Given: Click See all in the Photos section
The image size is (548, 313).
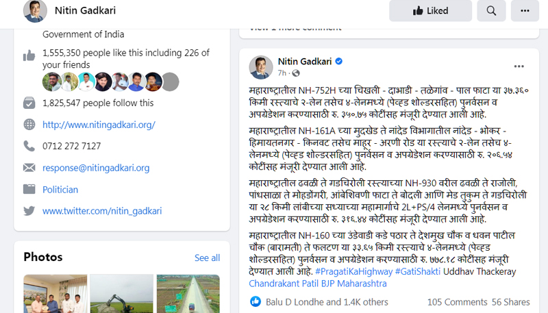Looking at the screenshot, I should [207, 258].
